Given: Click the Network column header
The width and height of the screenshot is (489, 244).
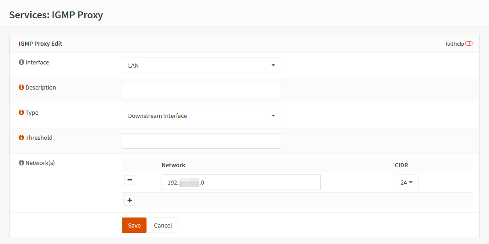Looking at the screenshot, I should point(174,165).
